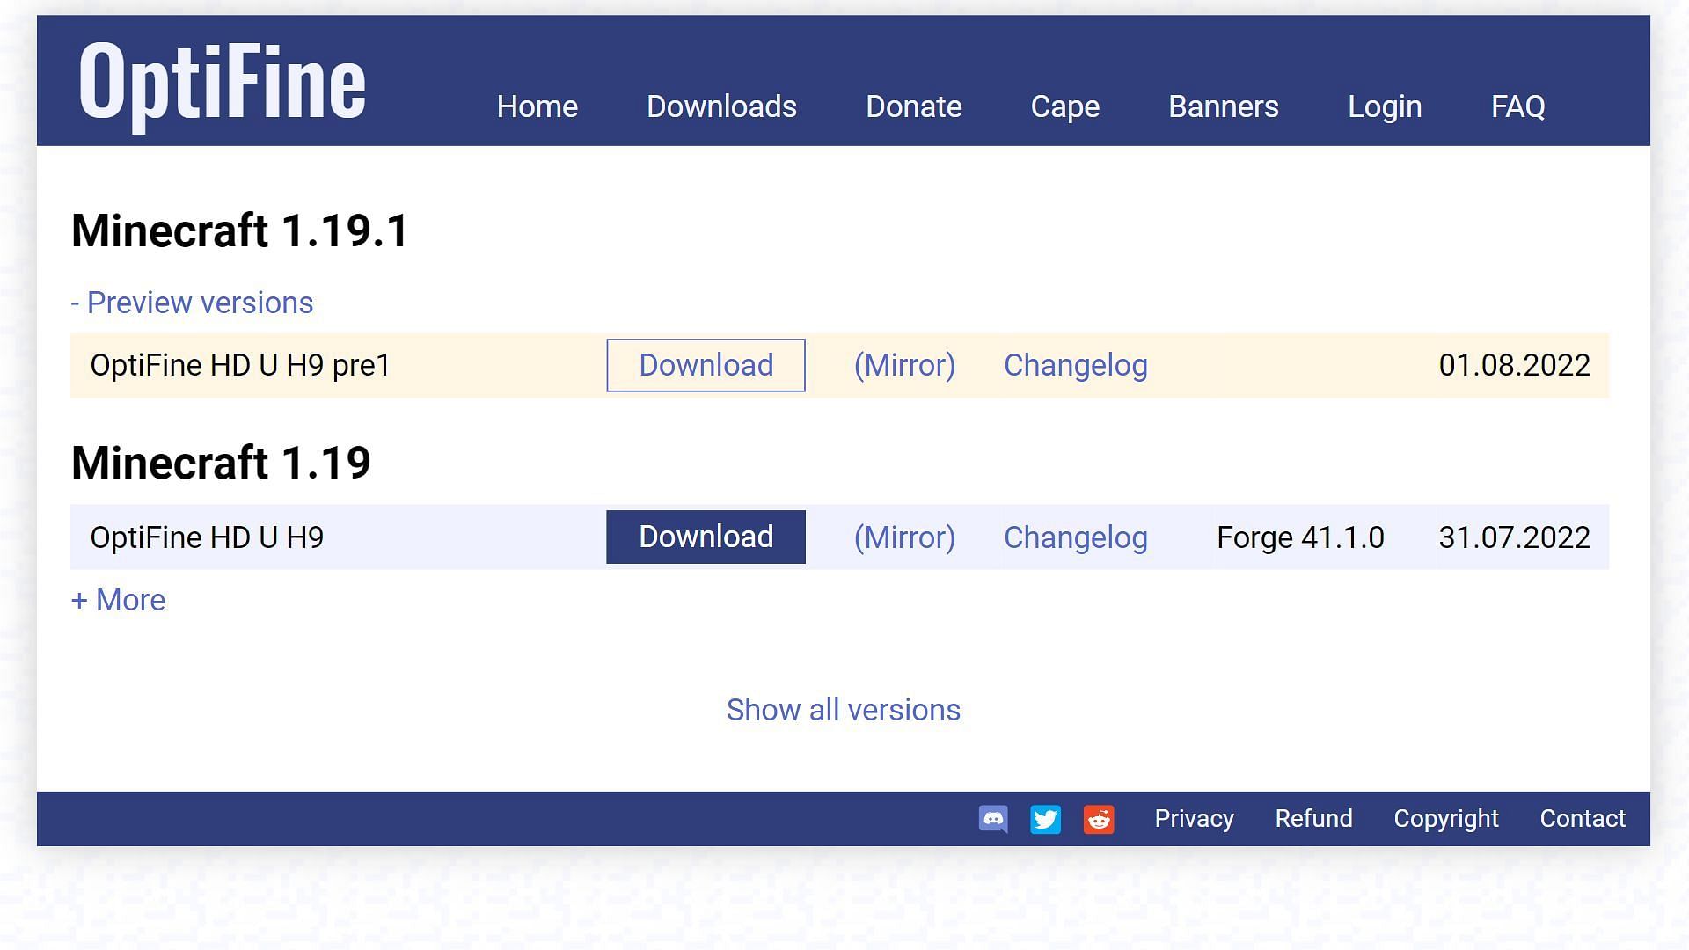Expand Preview versions for 1.19.1
The width and height of the screenshot is (1689, 950).
click(192, 303)
